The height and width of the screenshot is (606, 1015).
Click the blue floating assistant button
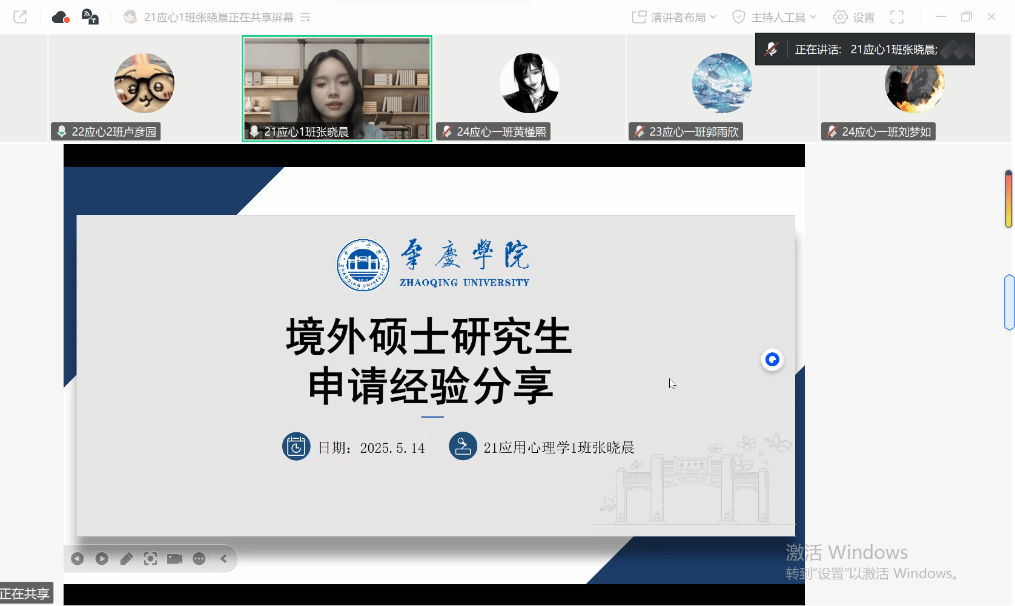click(x=772, y=360)
